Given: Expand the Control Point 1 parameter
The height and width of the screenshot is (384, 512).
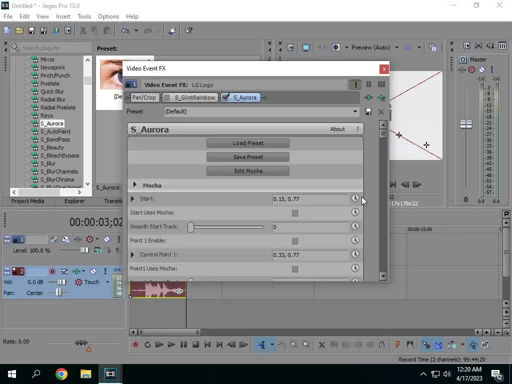Looking at the screenshot, I should pos(132,254).
